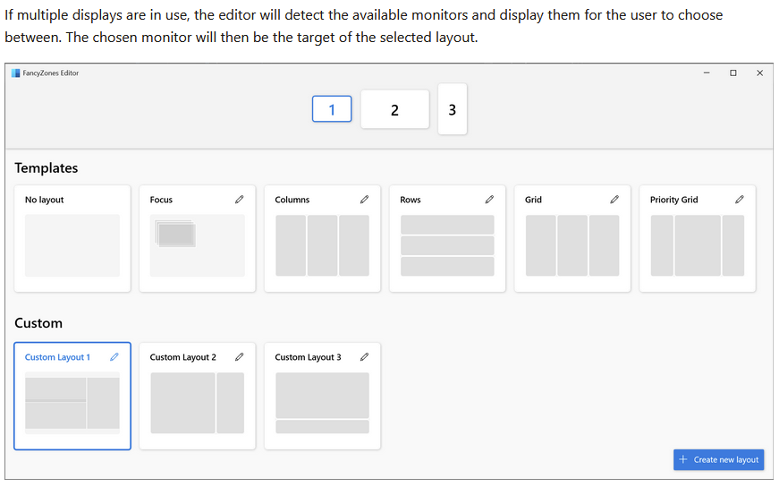The image size is (779, 487).
Task: Choose the Columns layout preview
Action: tap(322, 245)
